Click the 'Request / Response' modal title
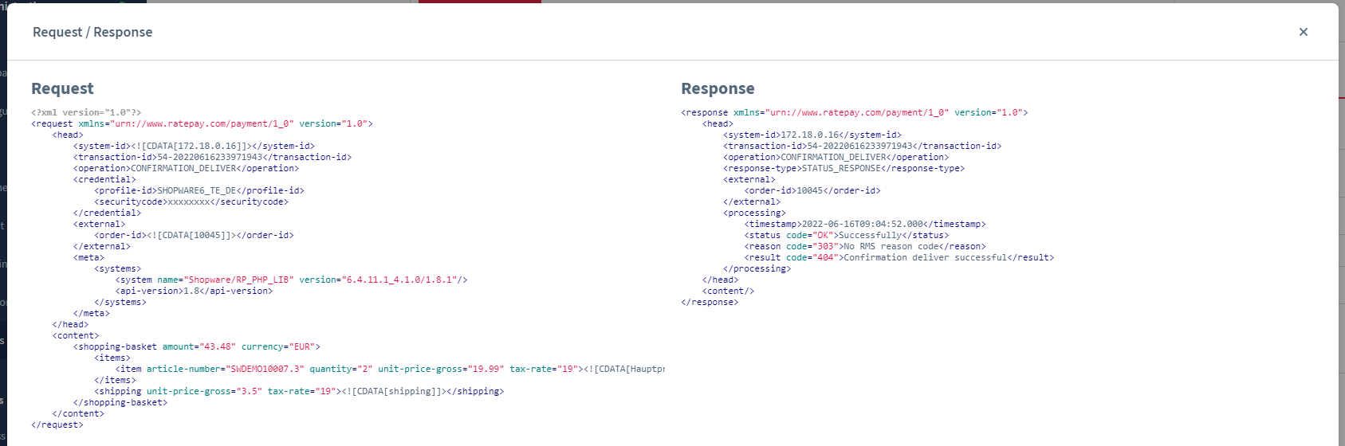This screenshot has width=1345, height=446. point(92,32)
